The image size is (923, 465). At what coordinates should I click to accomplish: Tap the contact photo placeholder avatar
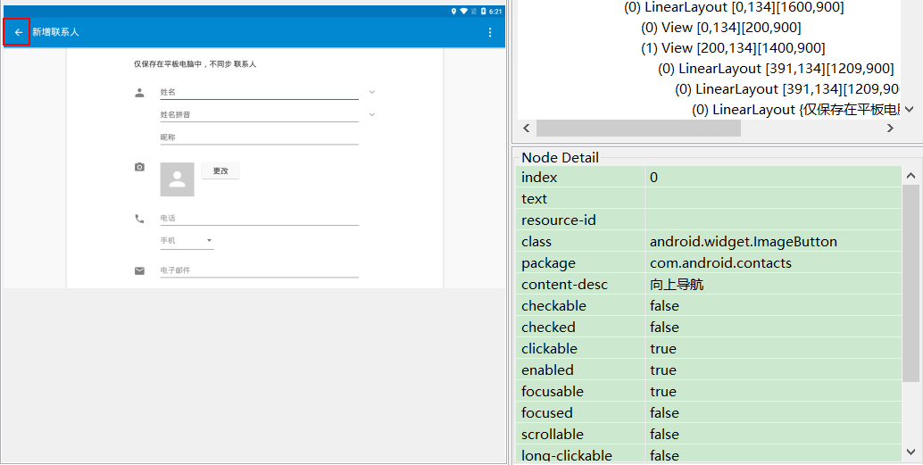click(x=177, y=179)
